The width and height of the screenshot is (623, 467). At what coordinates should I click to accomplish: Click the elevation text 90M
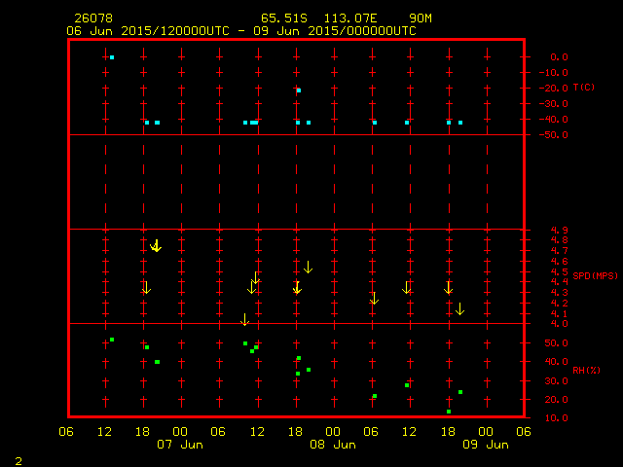coord(421,18)
